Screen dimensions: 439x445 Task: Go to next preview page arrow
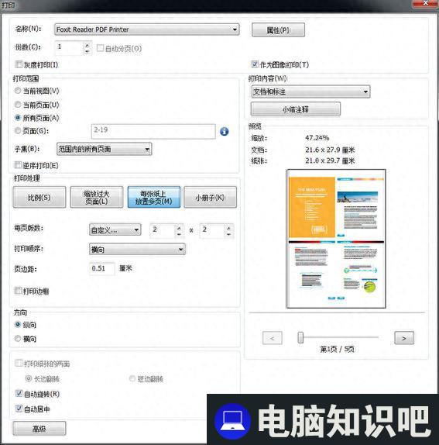pyautogui.click(x=404, y=338)
